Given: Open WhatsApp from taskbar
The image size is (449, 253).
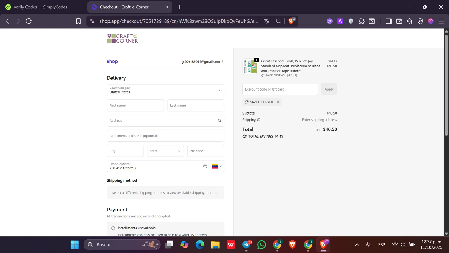Looking at the screenshot, I should click(x=262, y=245).
